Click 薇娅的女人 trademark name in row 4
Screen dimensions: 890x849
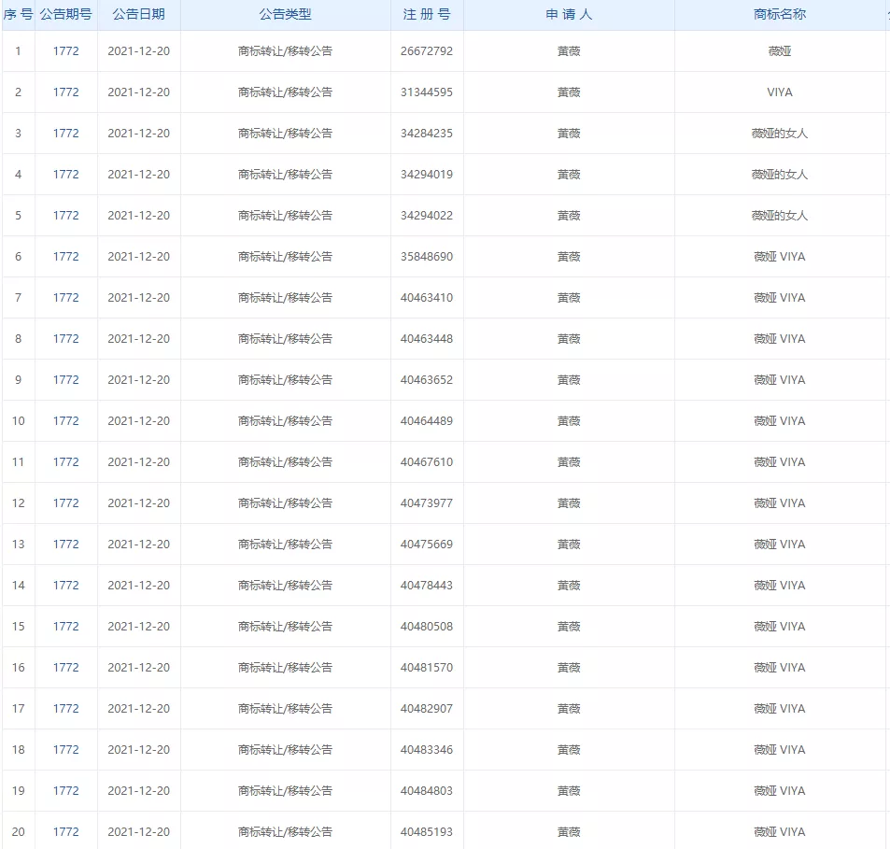click(x=780, y=175)
